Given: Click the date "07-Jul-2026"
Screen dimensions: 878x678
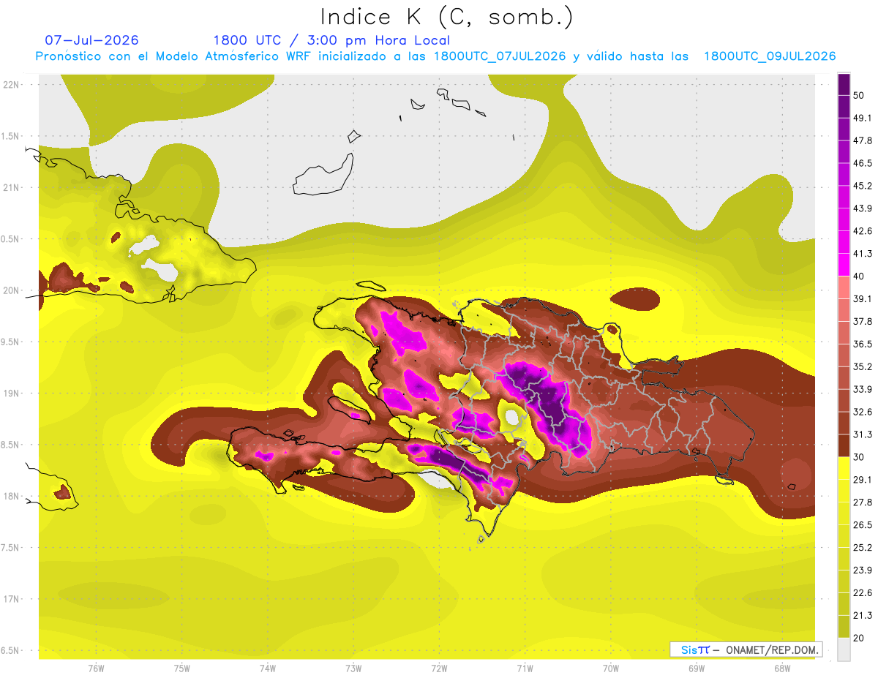Looking at the screenshot, I should point(91,40).
